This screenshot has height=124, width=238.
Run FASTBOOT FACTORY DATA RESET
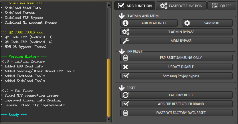(x=176, y=113)
